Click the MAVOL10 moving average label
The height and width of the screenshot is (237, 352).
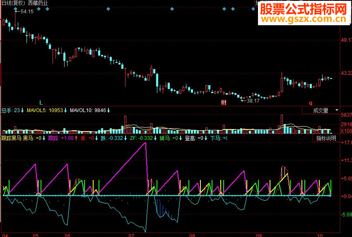point(82,110)
